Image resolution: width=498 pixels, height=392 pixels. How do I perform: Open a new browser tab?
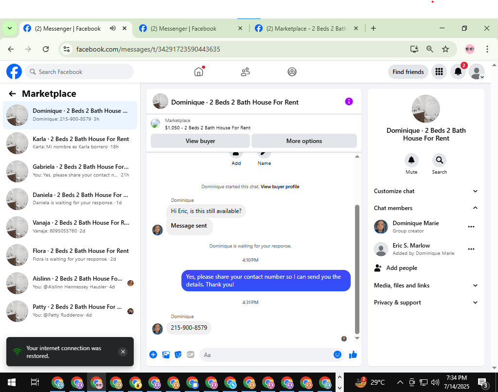point(373,28)
